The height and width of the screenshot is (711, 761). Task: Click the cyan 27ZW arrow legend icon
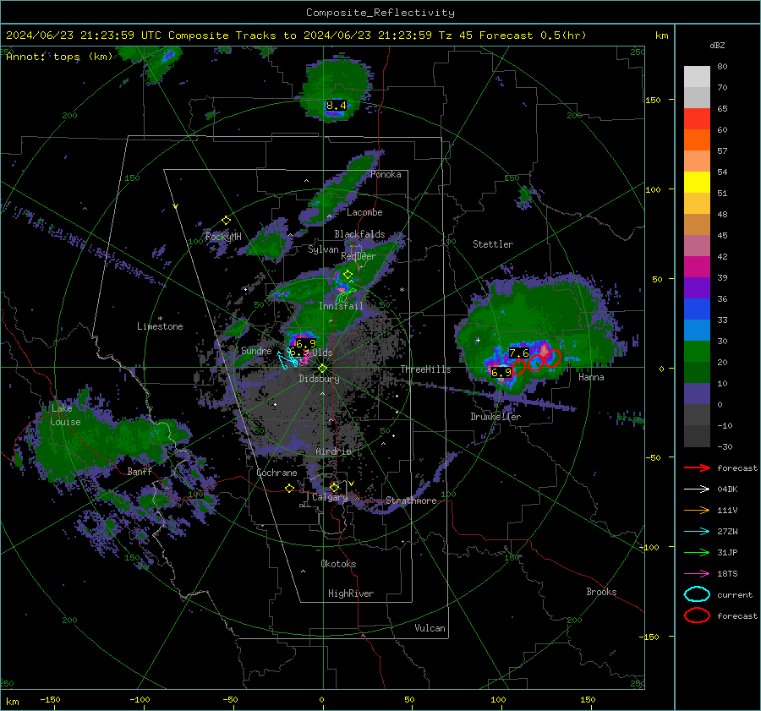697,532
